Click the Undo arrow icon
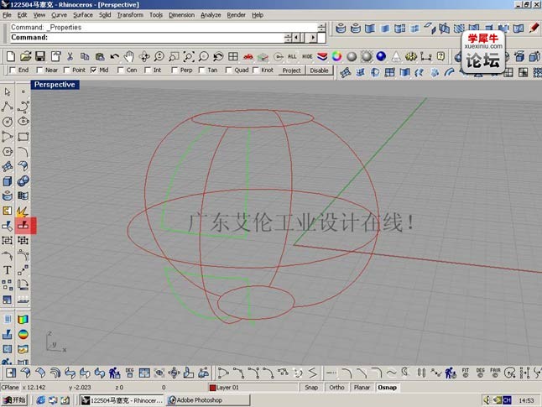 tap(115, 56)
